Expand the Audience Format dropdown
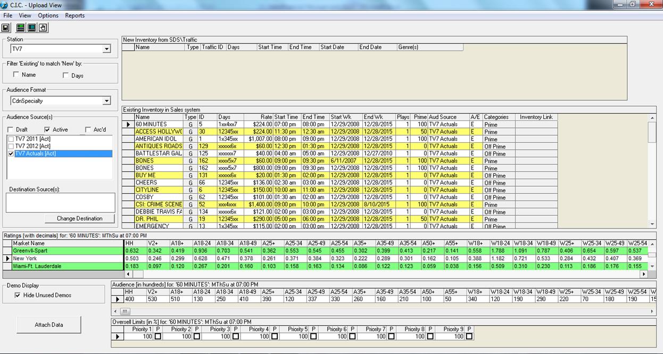 click(106, 101)
